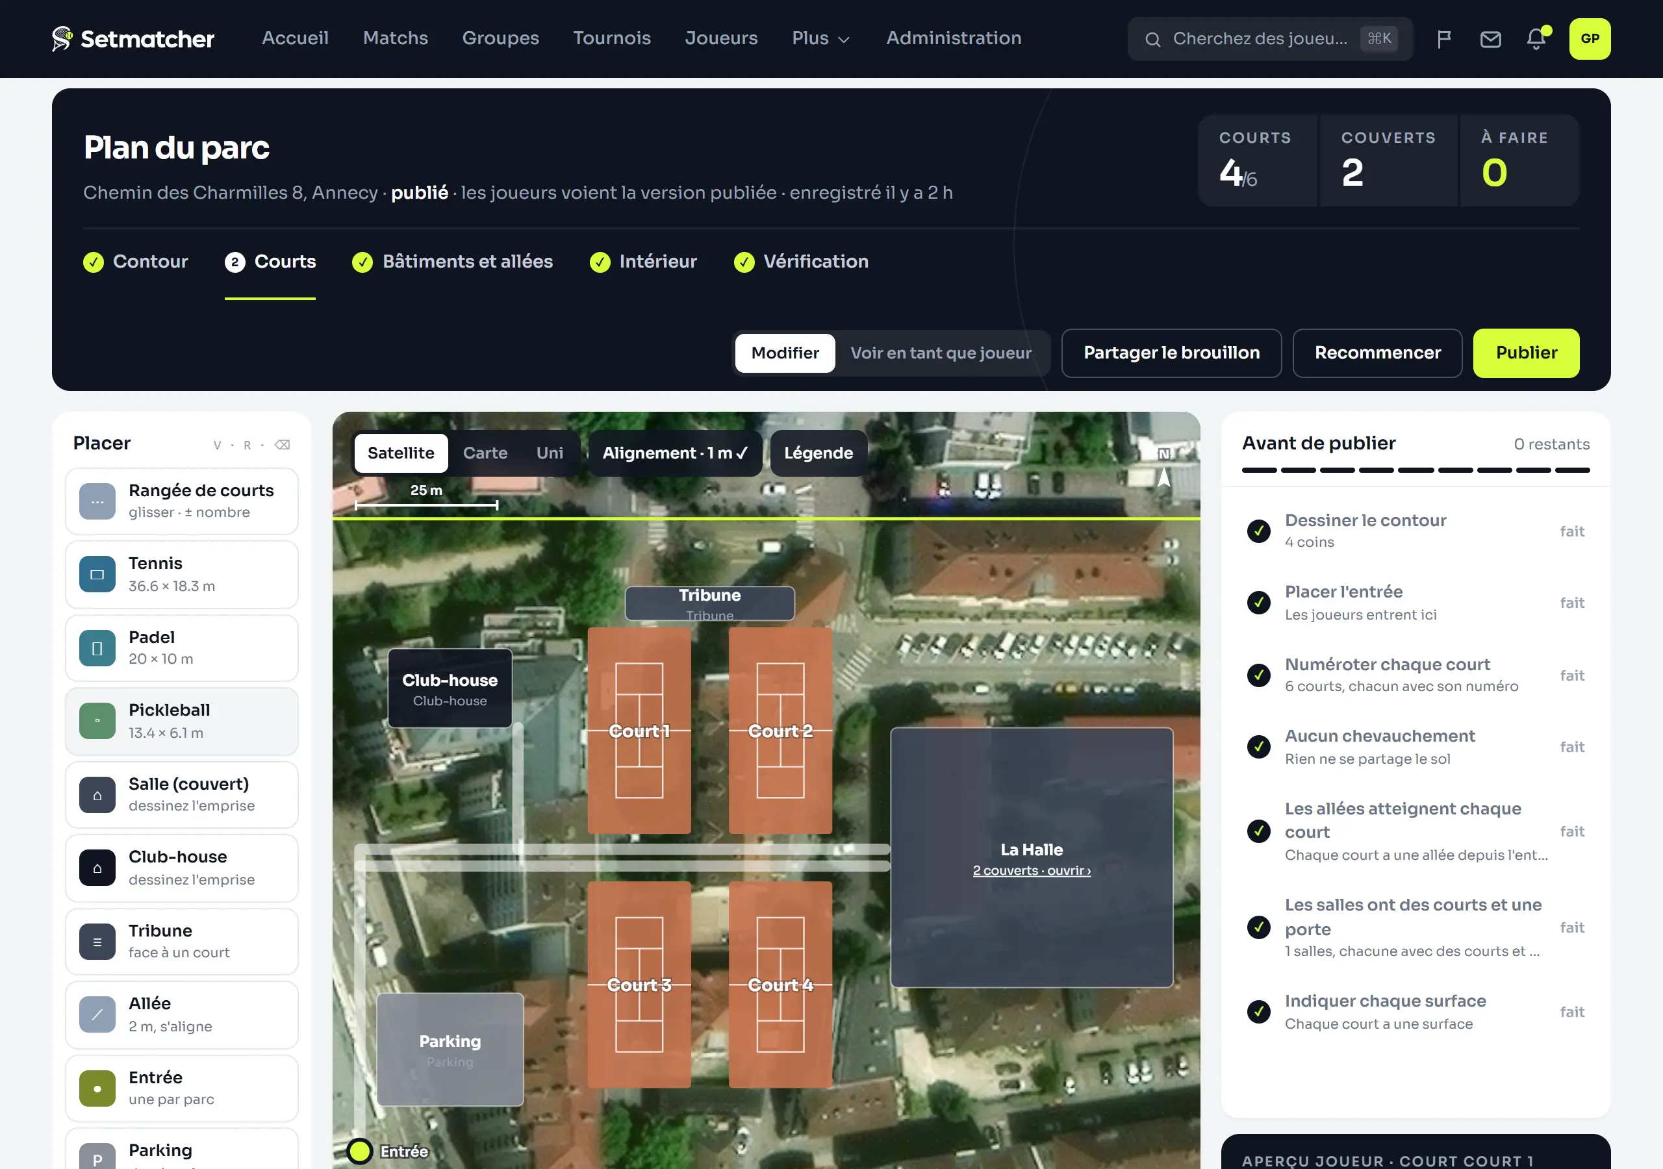Click the Recommencer button
1663x1169 pixels.
point(1378,353)
